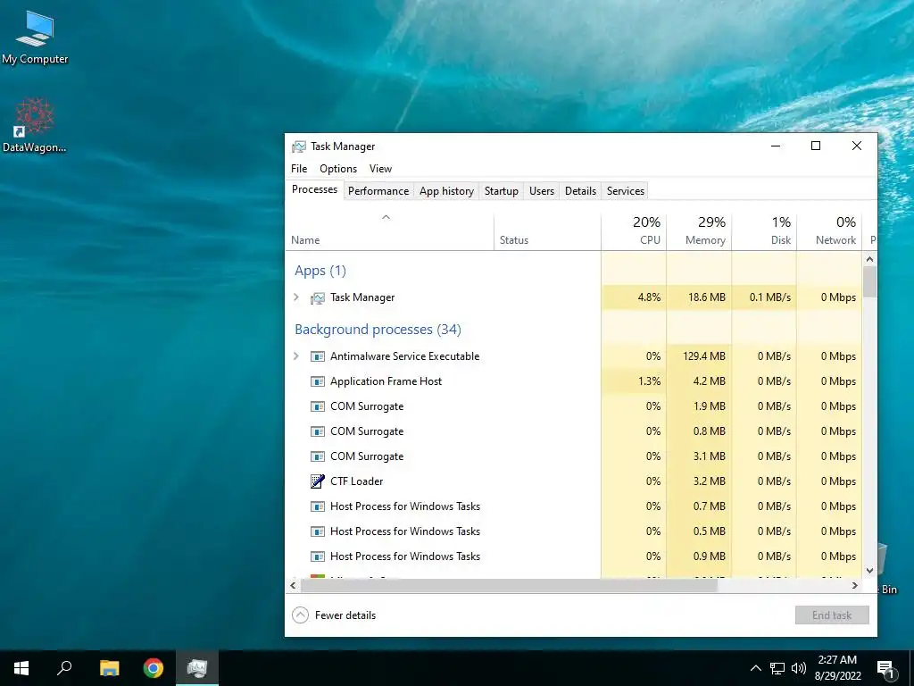Screen dimensions: 914x686
Task: Switch to the Processes tab
Action: 314,189
